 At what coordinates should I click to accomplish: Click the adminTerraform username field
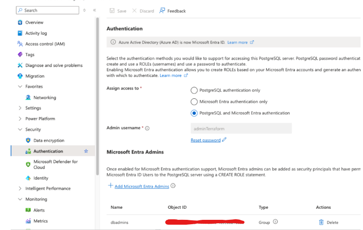(241, 128)
